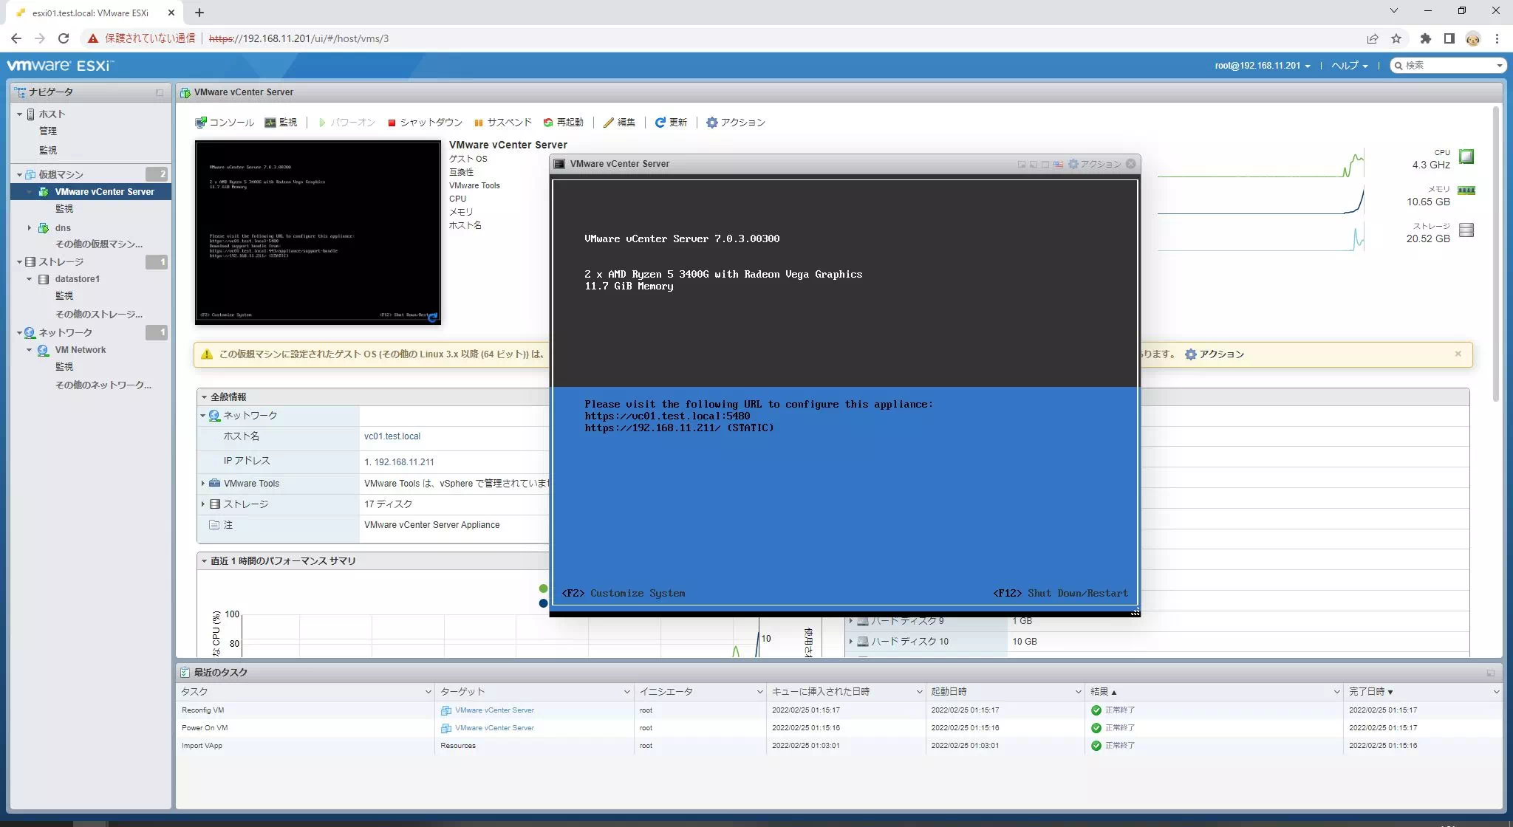Screen dimensions: 1513x827
Task: Select ネットワーク in the navigator
Action: (65, 332)
